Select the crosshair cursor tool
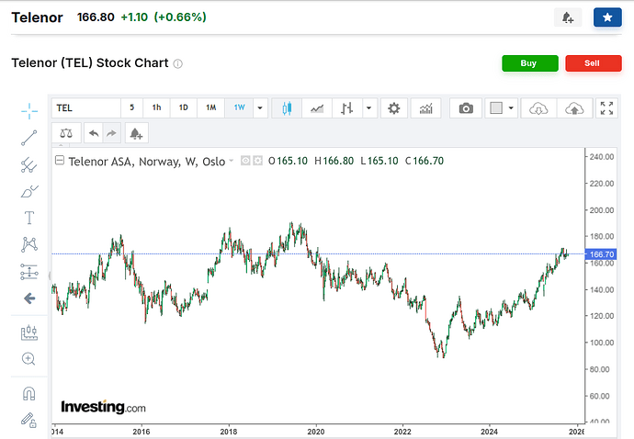 pos(29,111)
